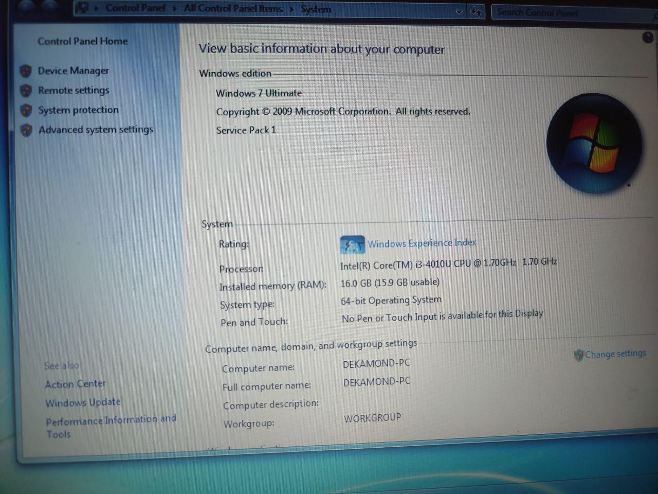Click the System breadcrumb in address bar

[x=316, y=9]
